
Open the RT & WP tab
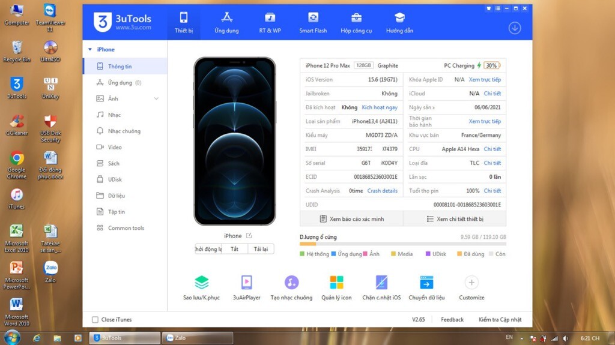[x=270, y=23]
